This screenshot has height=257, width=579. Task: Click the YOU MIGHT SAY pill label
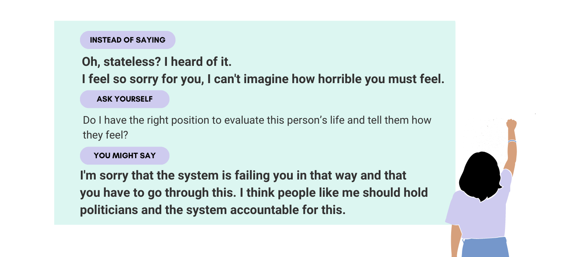[x=125, y=156]
